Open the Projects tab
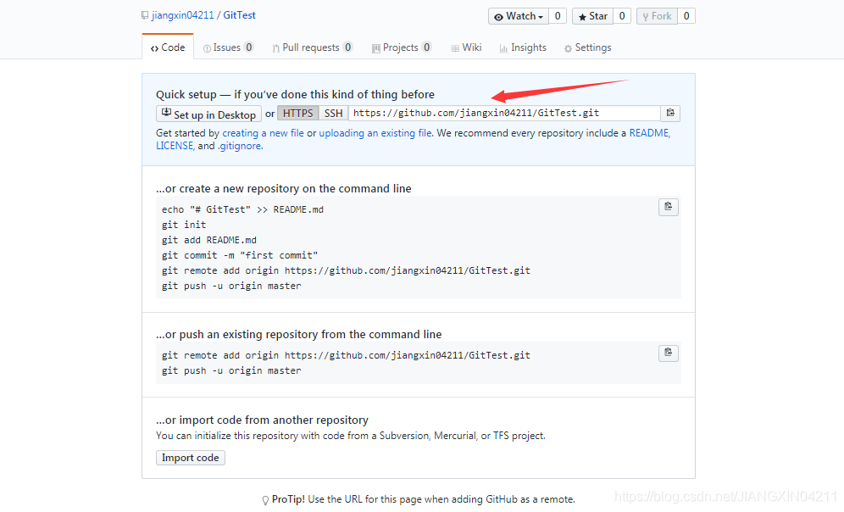This screenshot has height=512, width=844. click(x=402, y=47)
